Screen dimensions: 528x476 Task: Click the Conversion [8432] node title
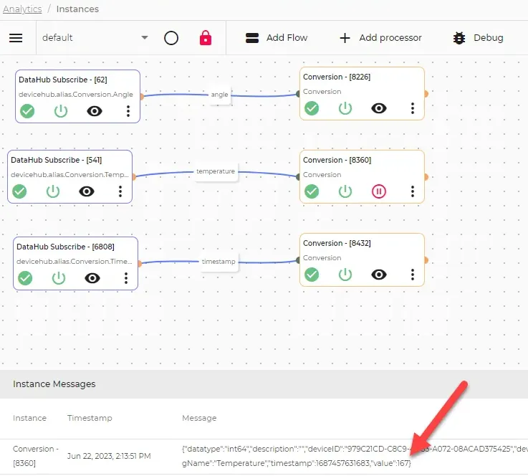(x=337, y=243)
